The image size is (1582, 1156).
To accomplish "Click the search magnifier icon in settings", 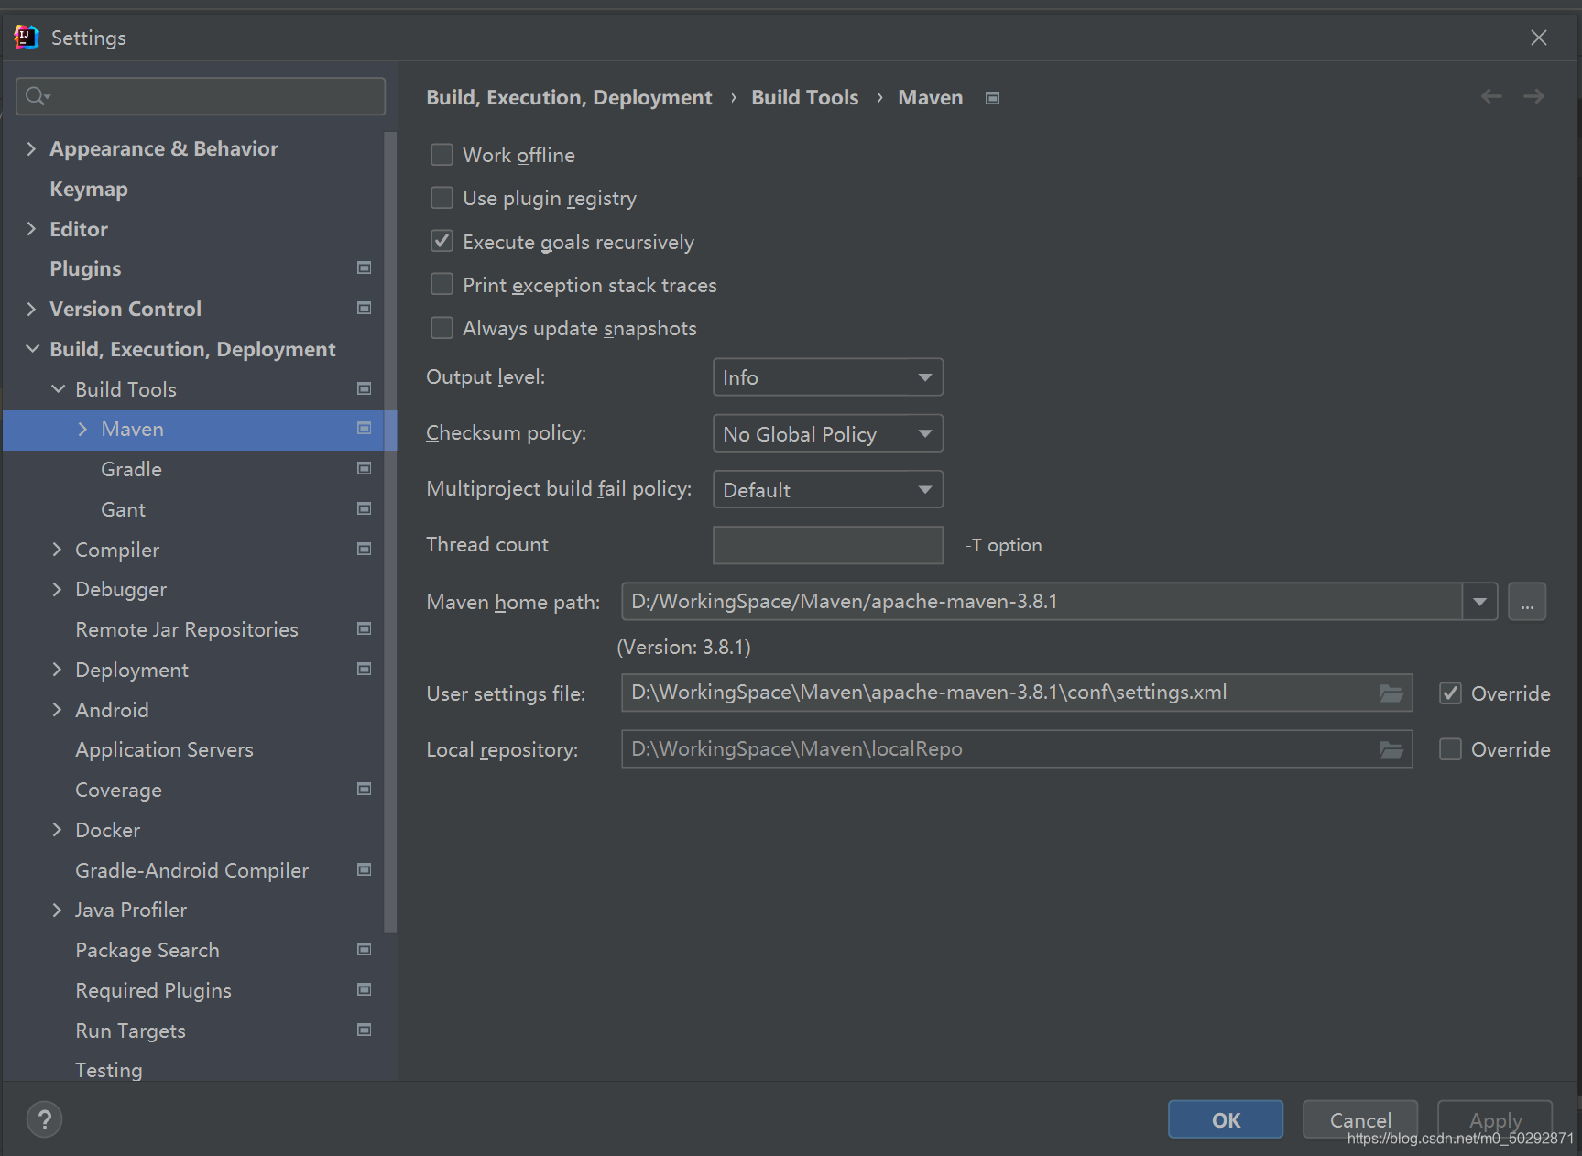I will (x=37, y=96).
